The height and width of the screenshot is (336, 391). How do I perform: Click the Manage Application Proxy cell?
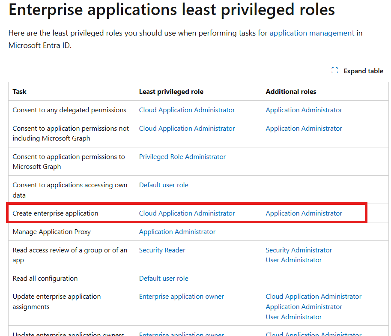pos(52,232)
